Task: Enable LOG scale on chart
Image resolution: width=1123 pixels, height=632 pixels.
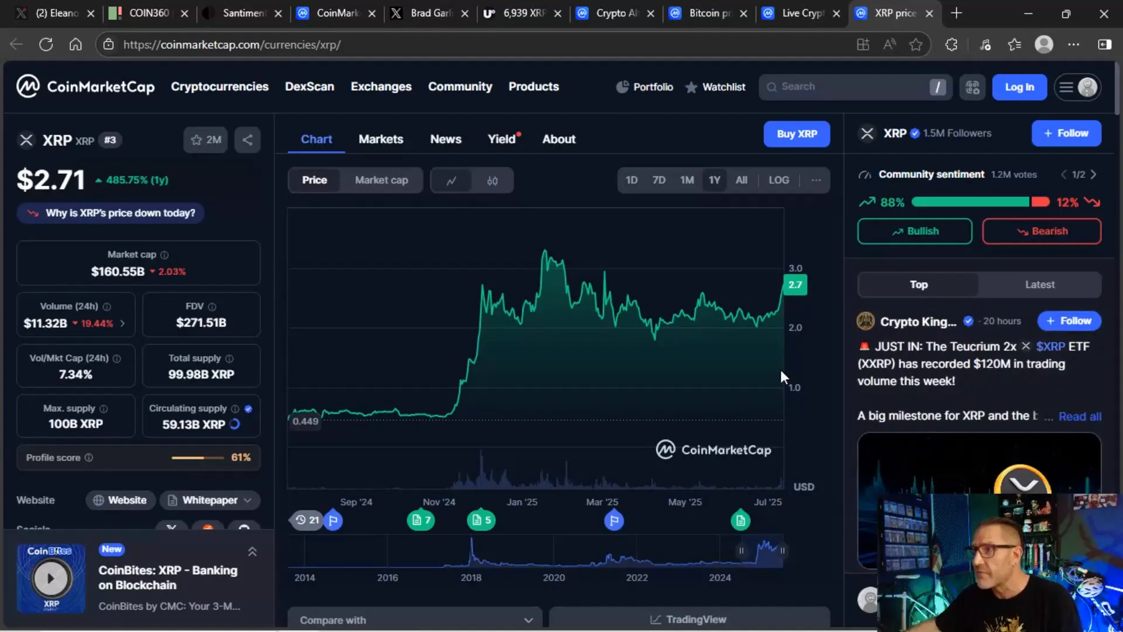Action: pos(778,180)
